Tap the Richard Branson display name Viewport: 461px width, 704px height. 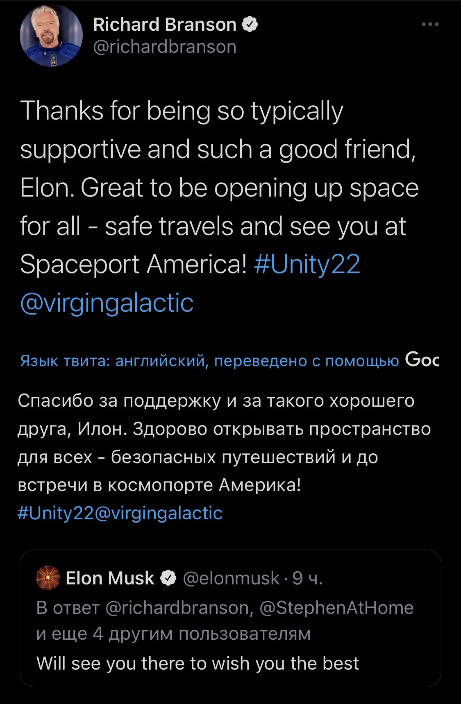tap(165, 25)
